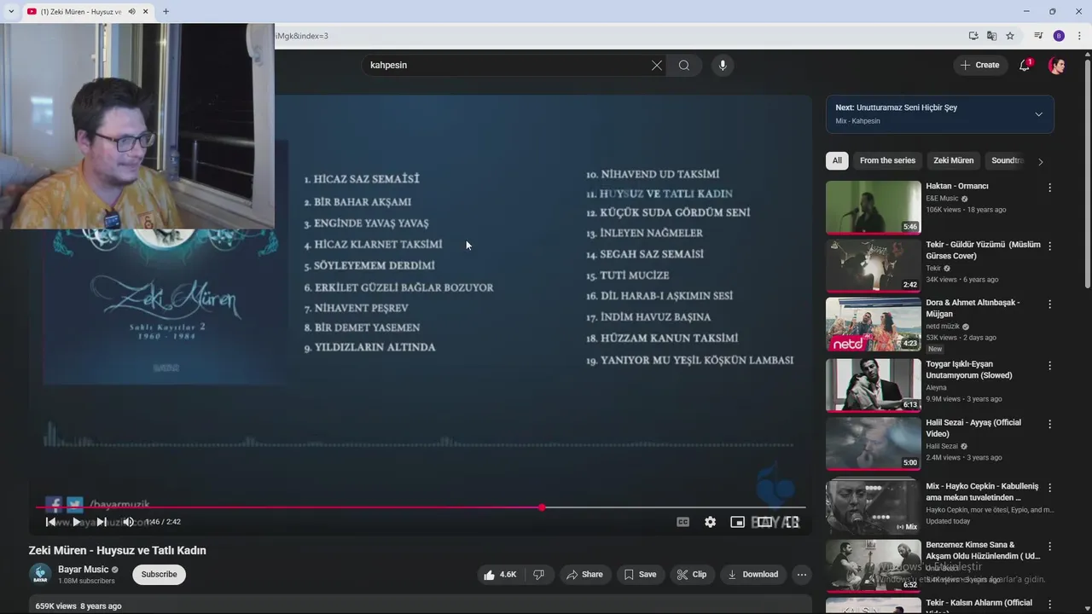The width and height of the screenshot is (1092, 614).
Task: Toggle closed captions in player
Action: (x=682, y=522)
